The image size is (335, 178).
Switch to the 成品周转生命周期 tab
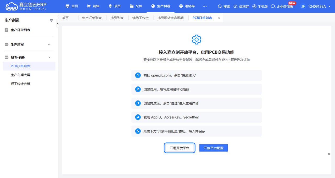[x=170, y=18]
